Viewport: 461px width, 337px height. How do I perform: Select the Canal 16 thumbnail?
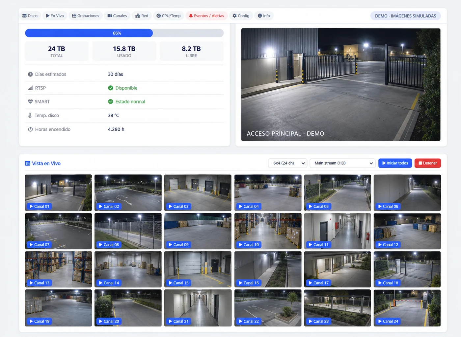[268, 269]
